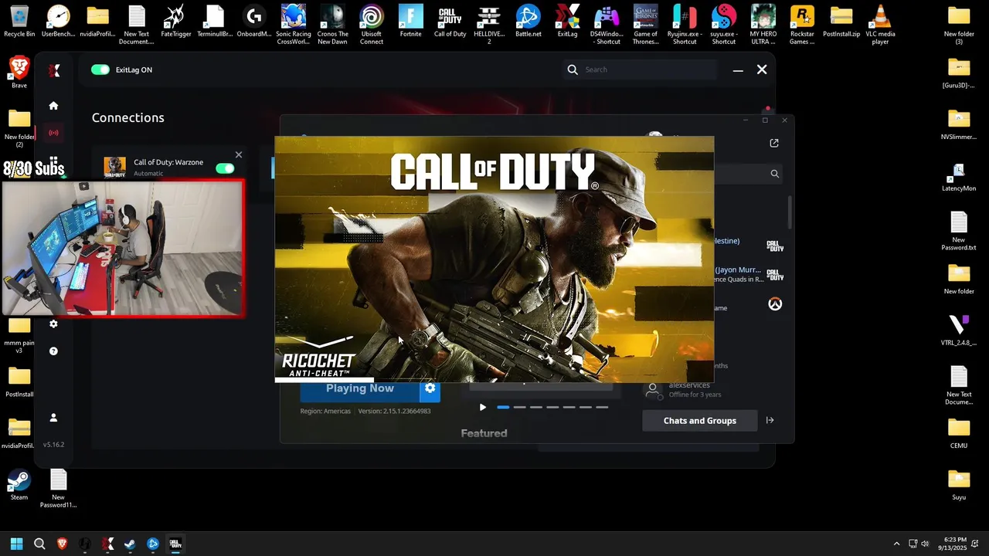Select the Battle.net desktop shortcut
Viewport: 989px width, 556px height.
(528, 21)
